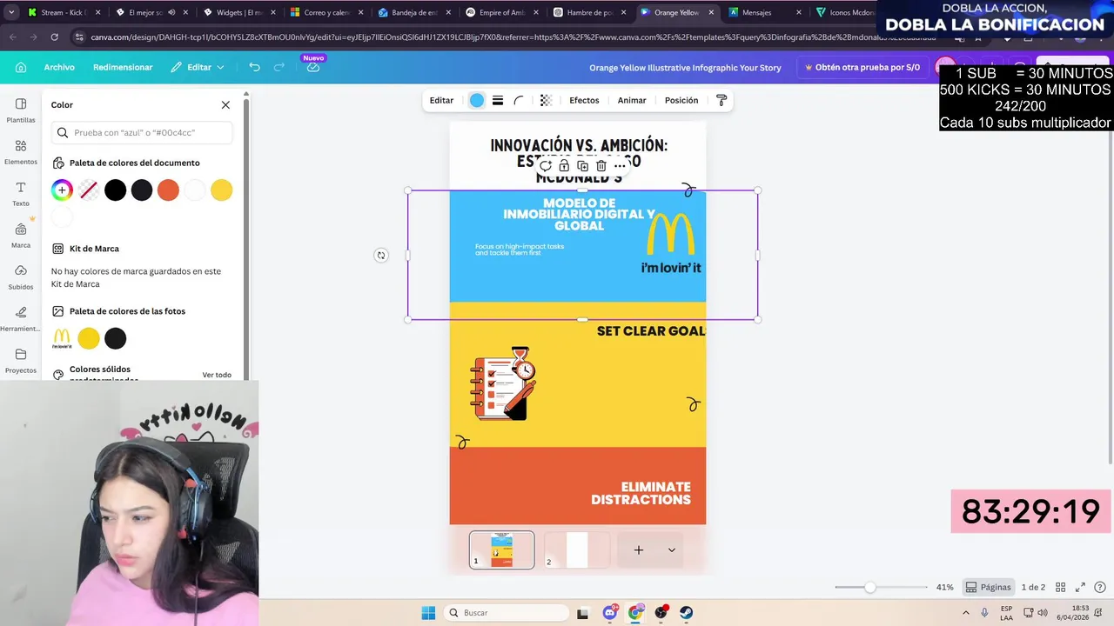Viewport: 1114px width, 626px height.
Task: Open the Plantillas sidebar panel
Action: (x=21, y=110)
